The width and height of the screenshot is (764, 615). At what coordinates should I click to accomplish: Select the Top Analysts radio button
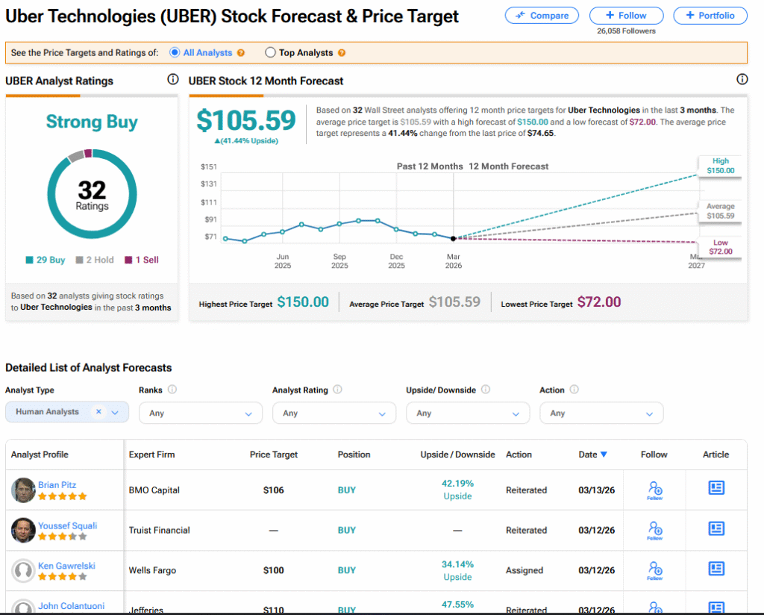[270, 53]
